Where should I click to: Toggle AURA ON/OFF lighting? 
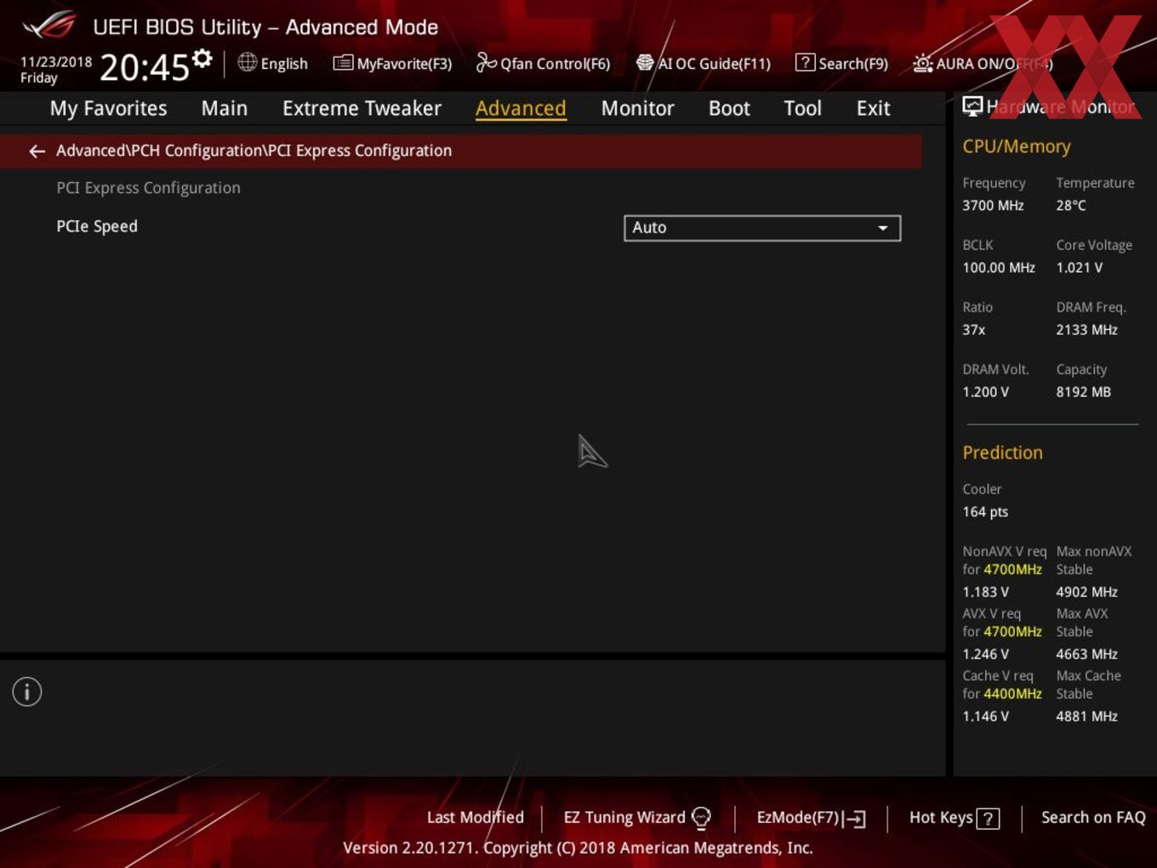[x=983, y=63]
